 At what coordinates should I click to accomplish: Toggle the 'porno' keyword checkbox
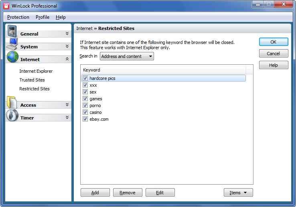pyautogui.click(x=85, y=105)
